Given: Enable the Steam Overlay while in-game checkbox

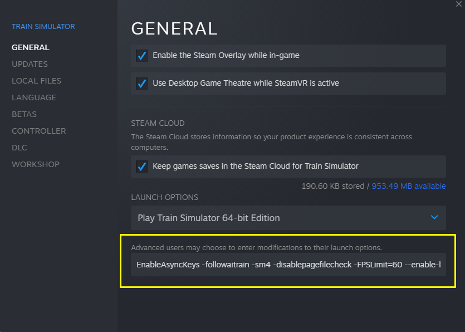Looking at the screenshot, I should coord(142,56).
